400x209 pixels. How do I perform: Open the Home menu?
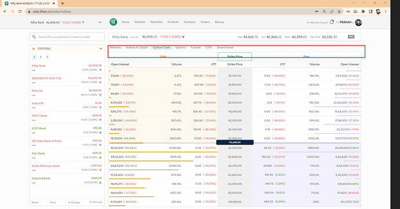point(126,22)
